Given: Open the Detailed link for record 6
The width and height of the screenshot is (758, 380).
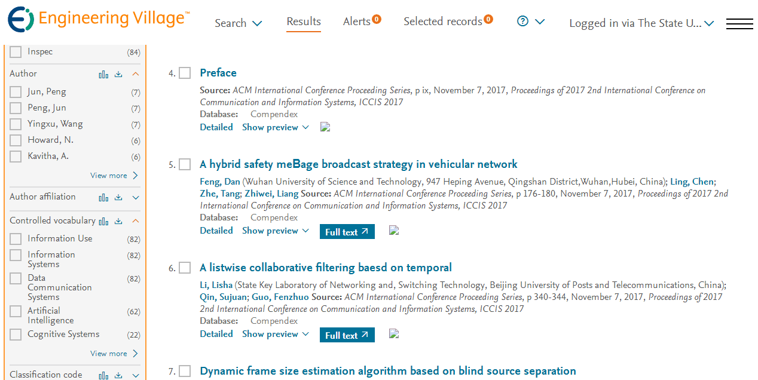Looking at the screenshot, I should [216, 334].
